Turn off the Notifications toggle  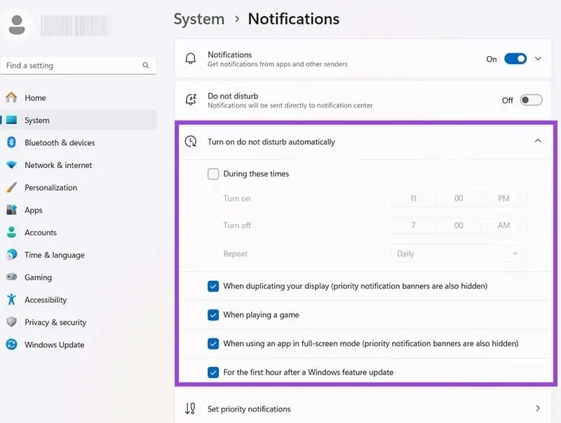pos(515,59)
